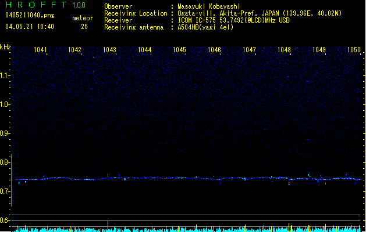
Task: Click the 1.1 kHz frequency label
Action: [x=5, y=75]
